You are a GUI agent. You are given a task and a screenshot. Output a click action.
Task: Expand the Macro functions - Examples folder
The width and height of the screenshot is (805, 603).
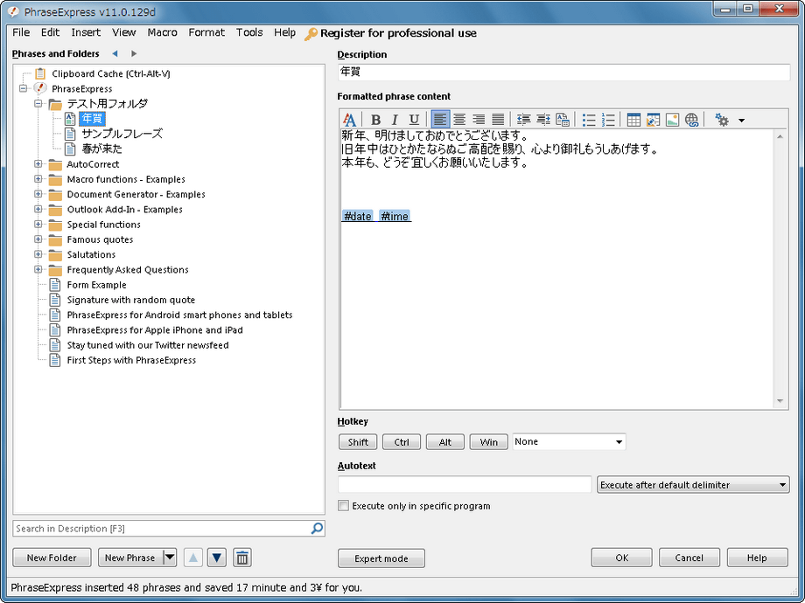point(38,179)
